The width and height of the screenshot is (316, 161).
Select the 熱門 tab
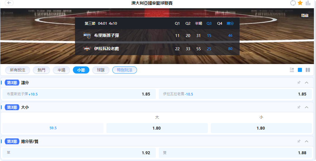coord(41,70)
